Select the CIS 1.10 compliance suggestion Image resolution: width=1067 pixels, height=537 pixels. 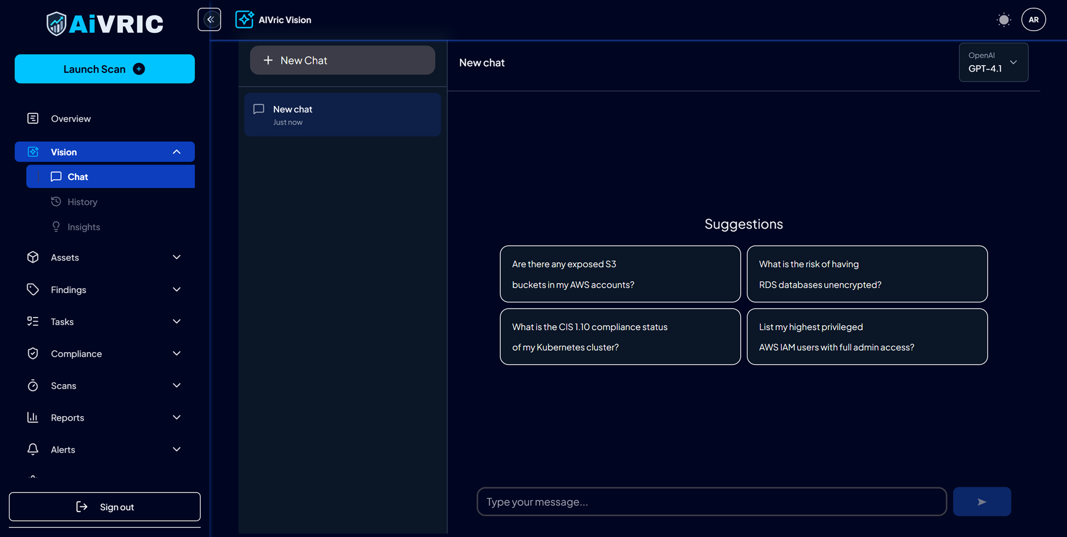pyautogui.click(x=620, y=337)
